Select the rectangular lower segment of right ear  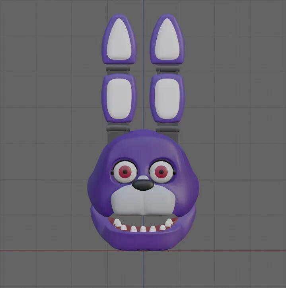coord(167,98)
